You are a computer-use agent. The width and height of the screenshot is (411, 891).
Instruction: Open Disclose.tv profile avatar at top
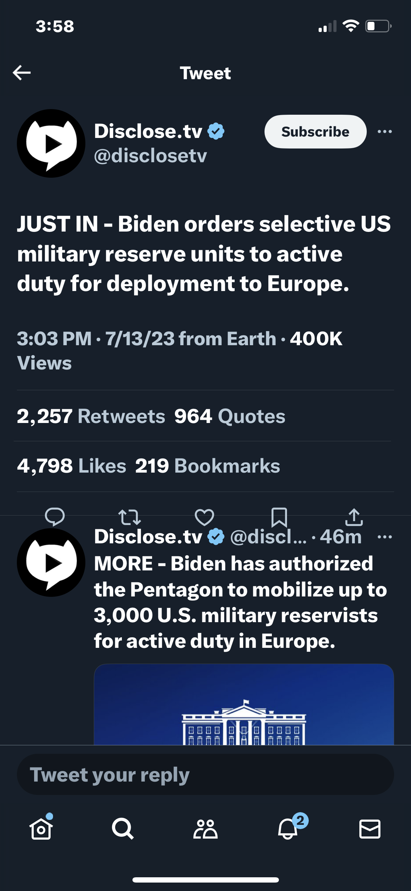(51, 143)
